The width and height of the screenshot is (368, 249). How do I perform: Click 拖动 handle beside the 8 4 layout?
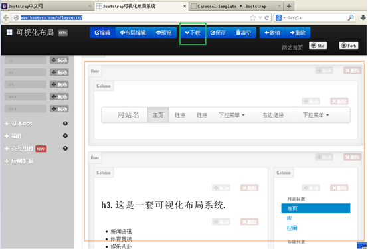pyautogui.click(x=59, y=85)
